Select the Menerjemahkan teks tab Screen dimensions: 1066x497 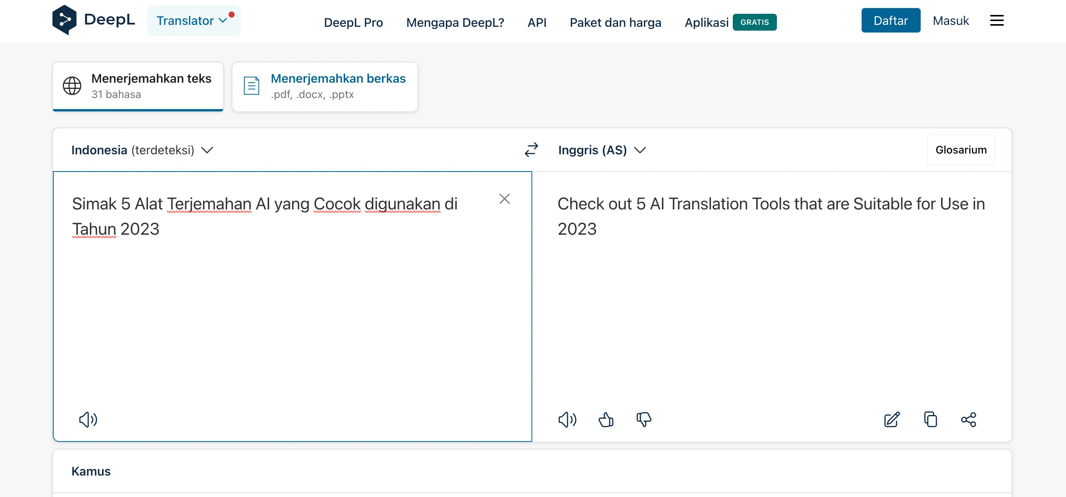(x=138, y=87)
